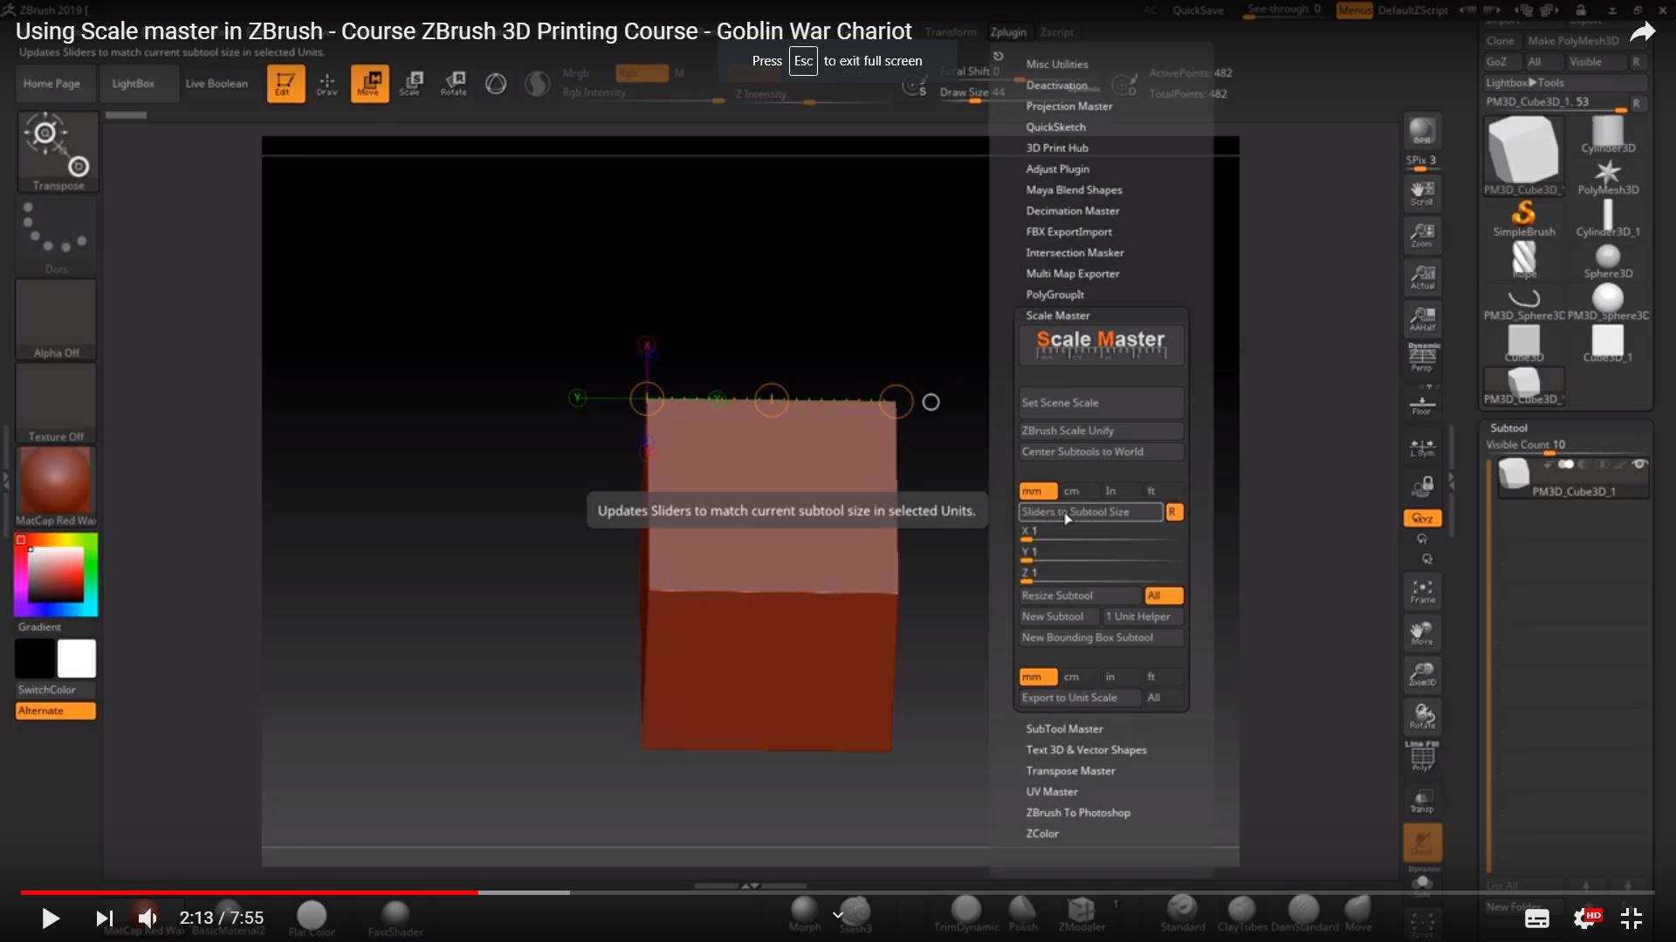Select the mm unit for sliders
This screenshot has width=1676, height=942.
[x=1038, y=491]
